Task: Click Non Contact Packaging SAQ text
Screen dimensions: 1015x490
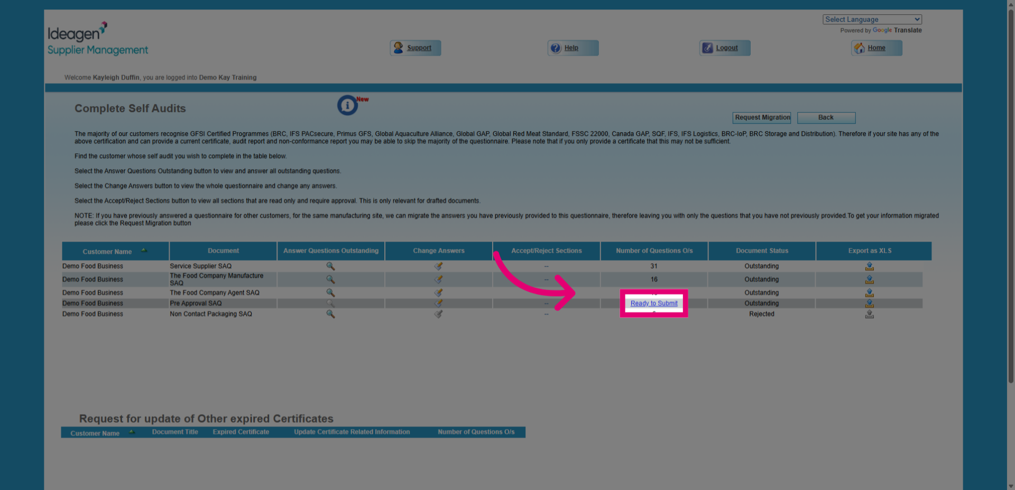Action: pos(211,314)
